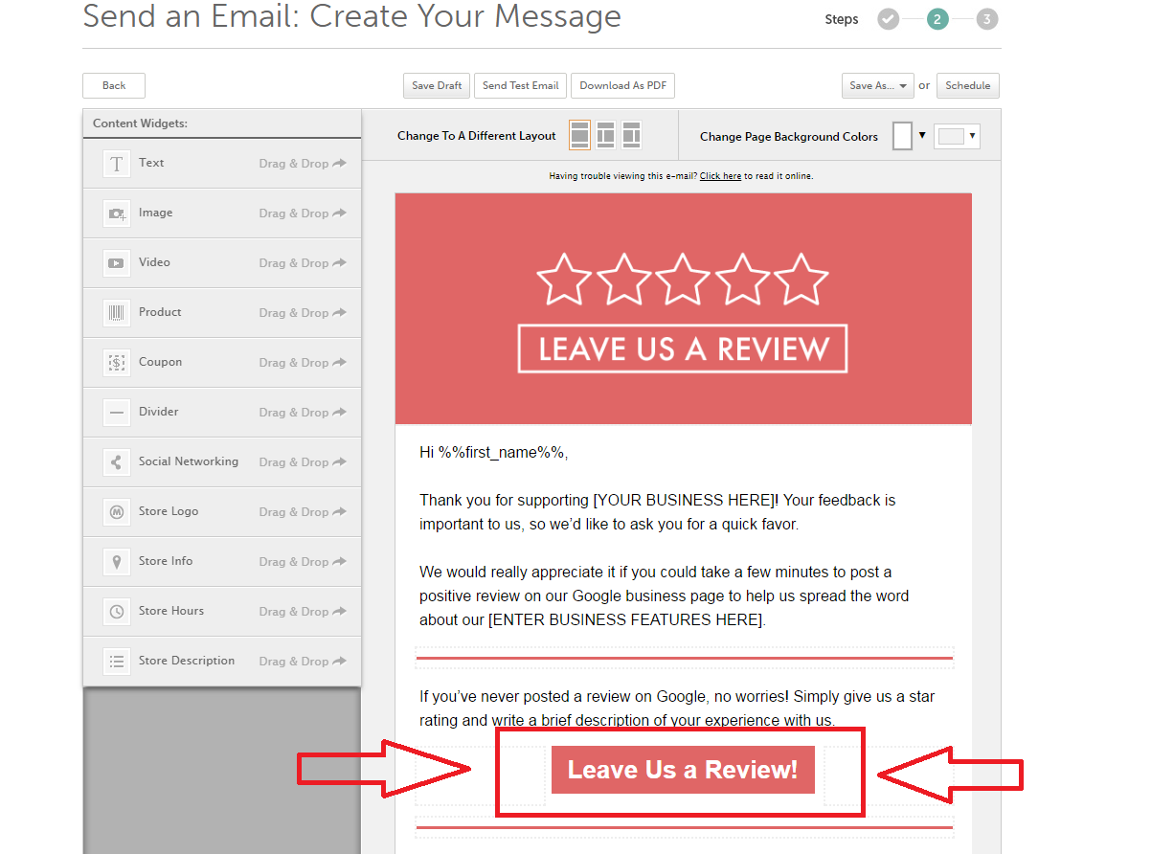Click the 'Click here' read online link
This screenshot has height=854, width=1174.
click(x=720, y=176)
